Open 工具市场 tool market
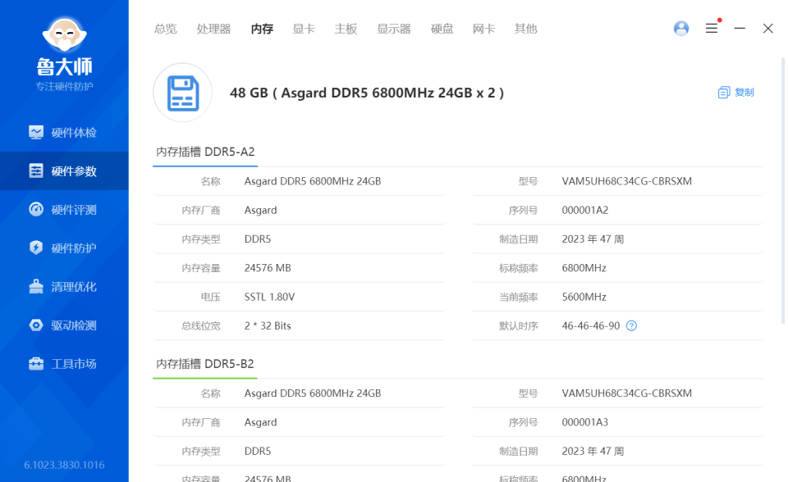The height and width of the screenshot is (482, 788). [x=64, y=363]
